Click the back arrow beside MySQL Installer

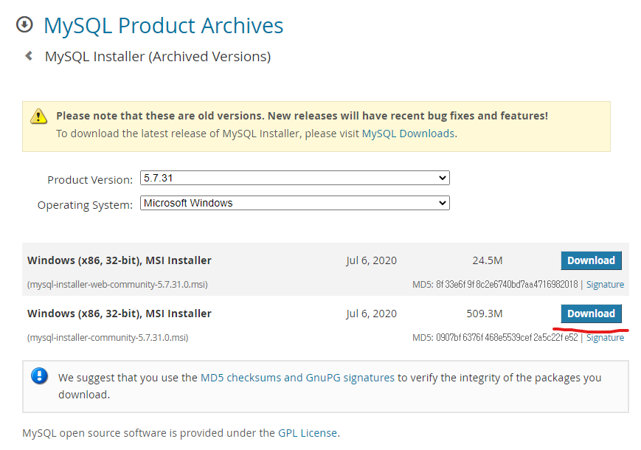click(x=29, y=55)
